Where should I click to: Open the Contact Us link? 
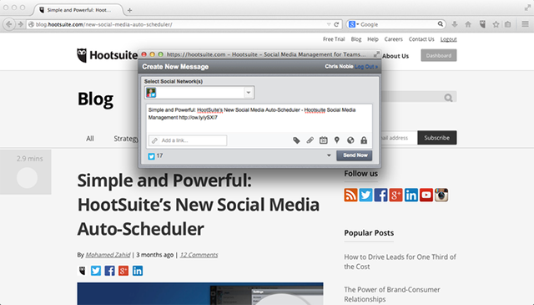click(x=421, y=39)
